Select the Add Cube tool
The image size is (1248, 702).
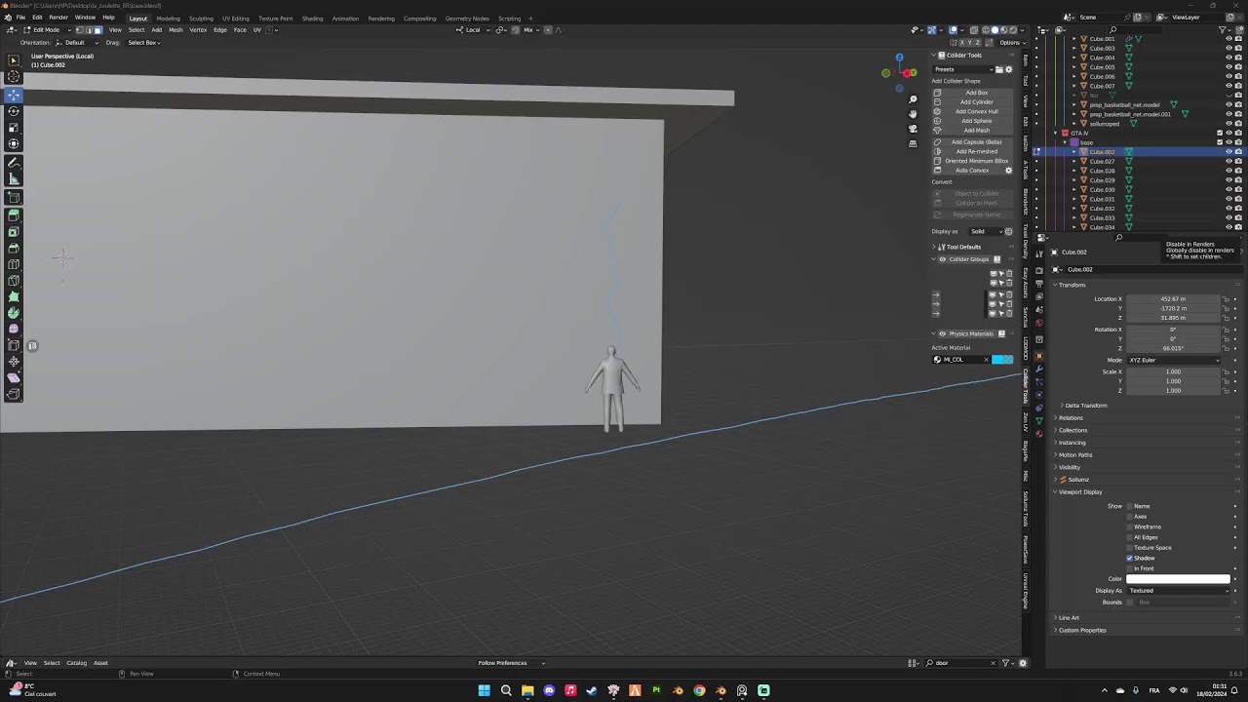pyautogui.click(x=14, y=198)
